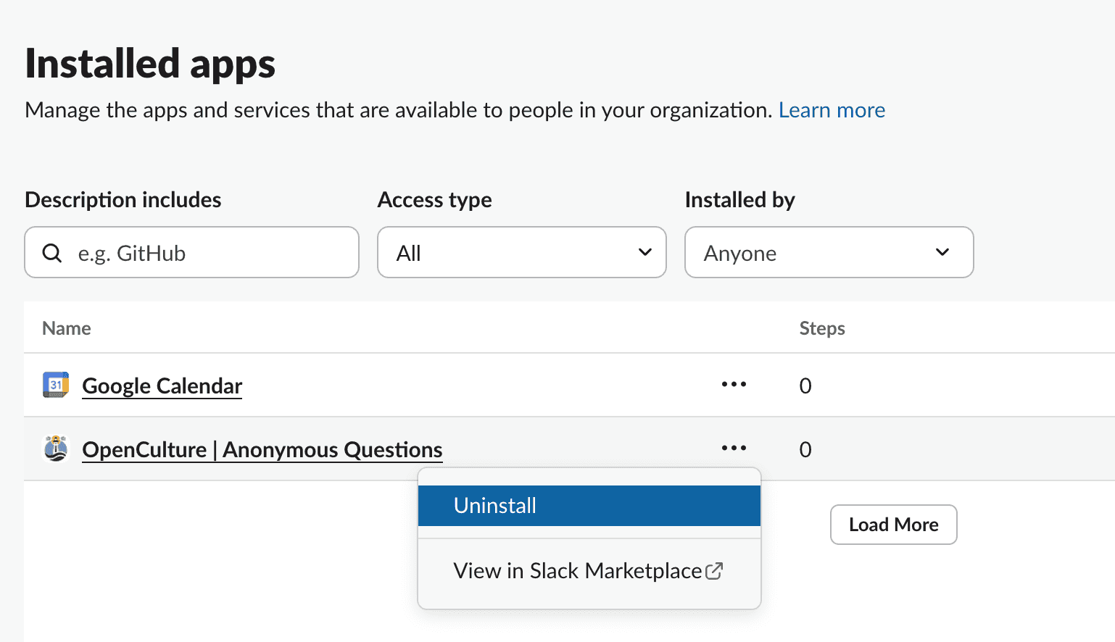1115x642 pixels.
Task: Click the chevron on the Access type dropdown
Action: click(644, 252)
